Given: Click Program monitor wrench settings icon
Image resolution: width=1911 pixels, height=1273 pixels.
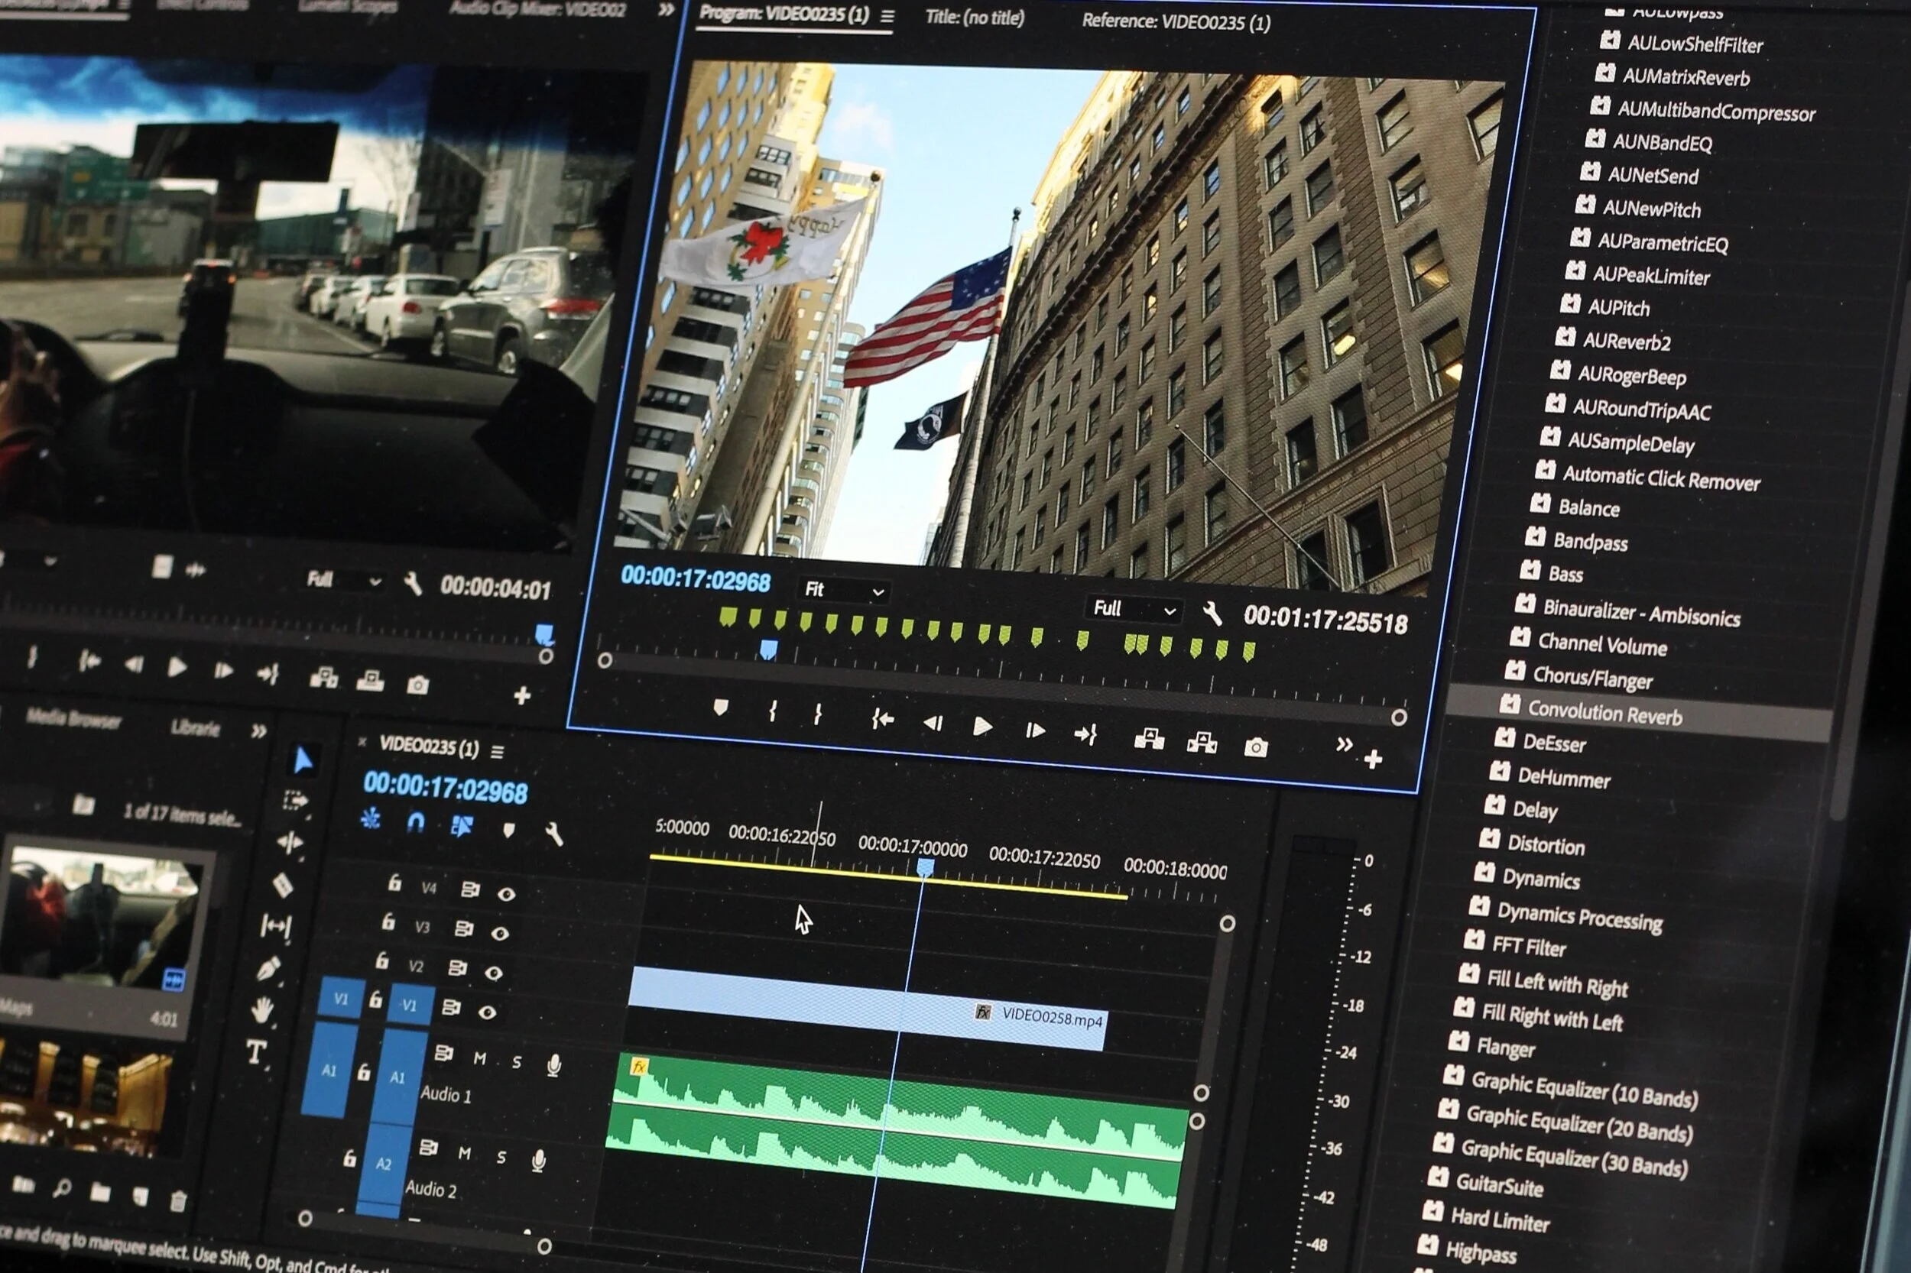Looking at the screenshot, I should click(1211, 614).
